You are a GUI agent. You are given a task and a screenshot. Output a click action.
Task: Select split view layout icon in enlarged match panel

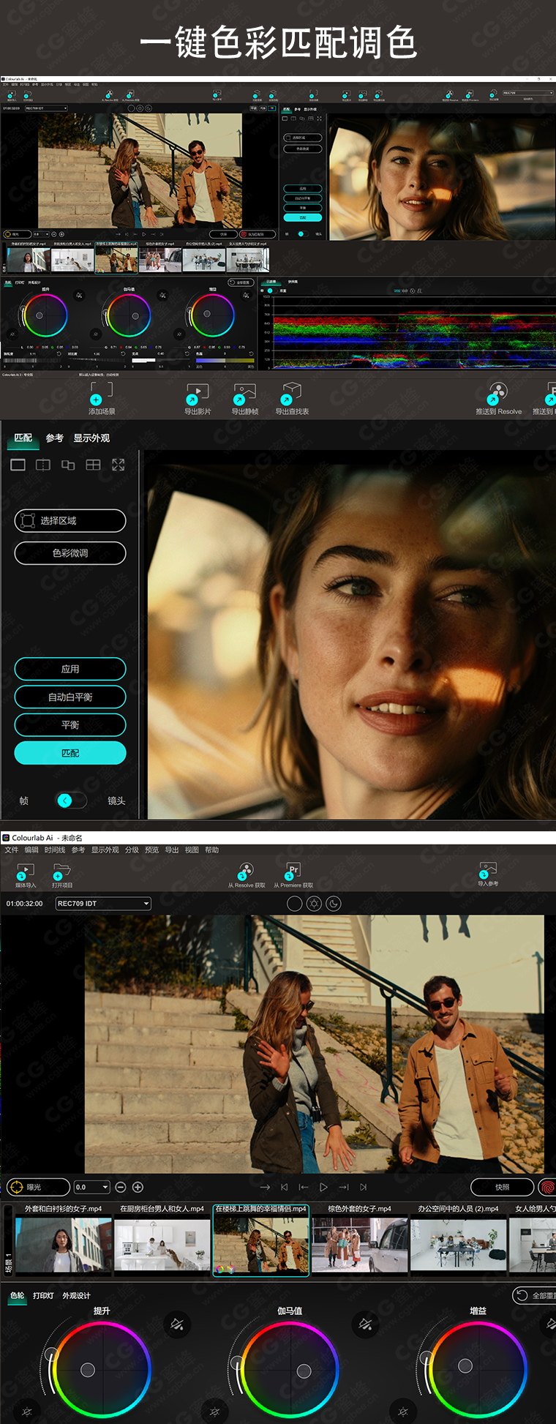click(43, 465)
